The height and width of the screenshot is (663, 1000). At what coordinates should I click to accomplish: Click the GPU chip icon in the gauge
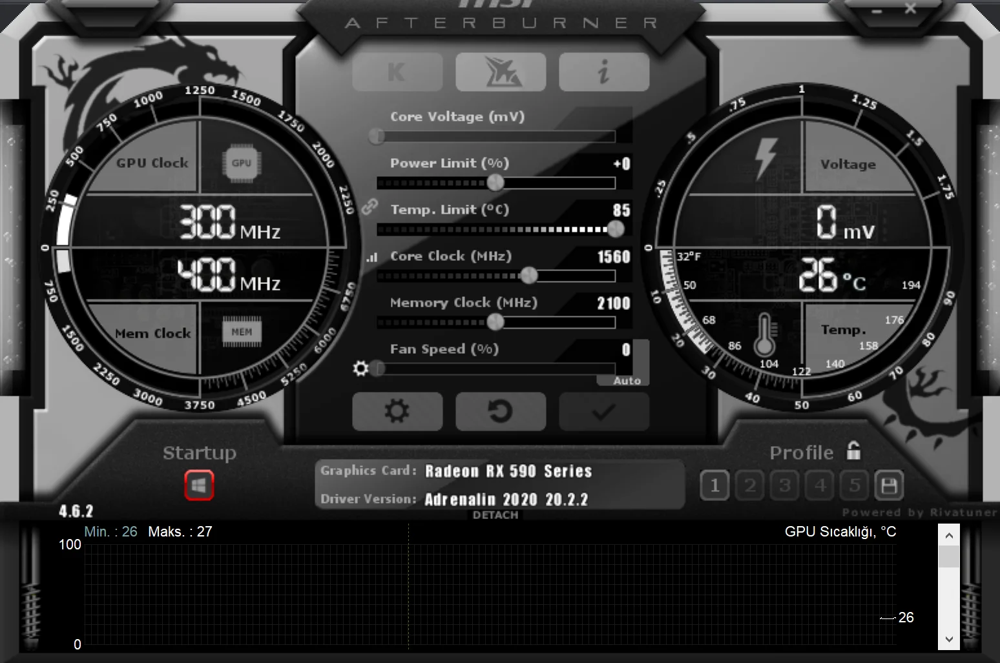point(242,163)
